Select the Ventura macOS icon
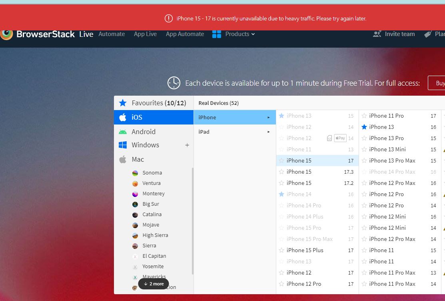The height and width of the screenshot is (301, 445). click(x=135, y=183)
